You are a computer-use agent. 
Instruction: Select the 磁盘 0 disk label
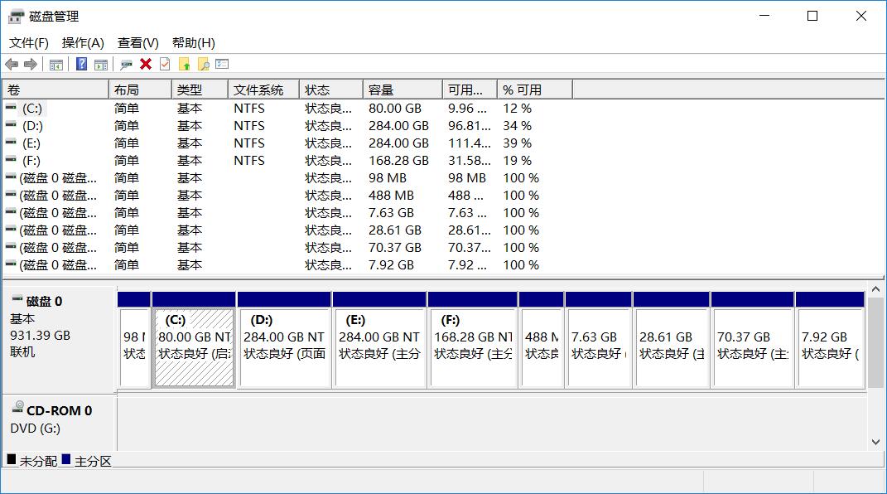[x=44, y=302]
